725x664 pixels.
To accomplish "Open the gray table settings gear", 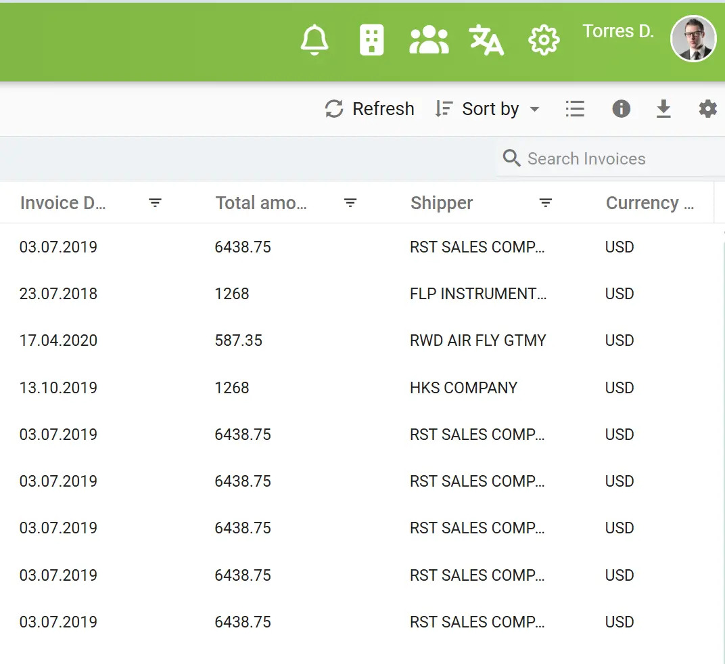I will pos(707,109).
